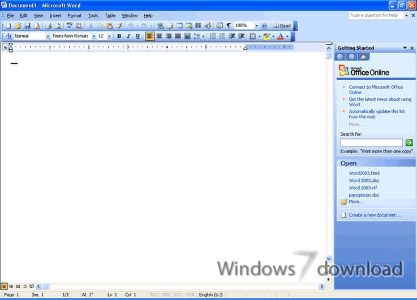The image size is (417, 300).
Task: Click the Insert Table icon
Action: pos(179,26)
